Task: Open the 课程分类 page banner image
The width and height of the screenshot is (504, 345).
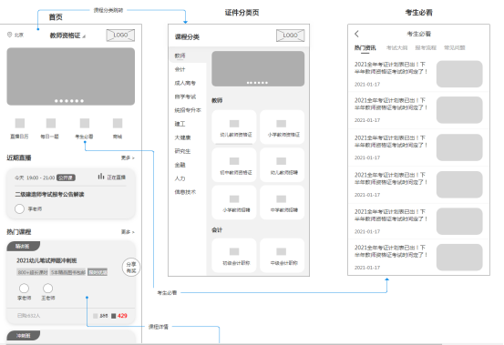Action: coord(258,68)
